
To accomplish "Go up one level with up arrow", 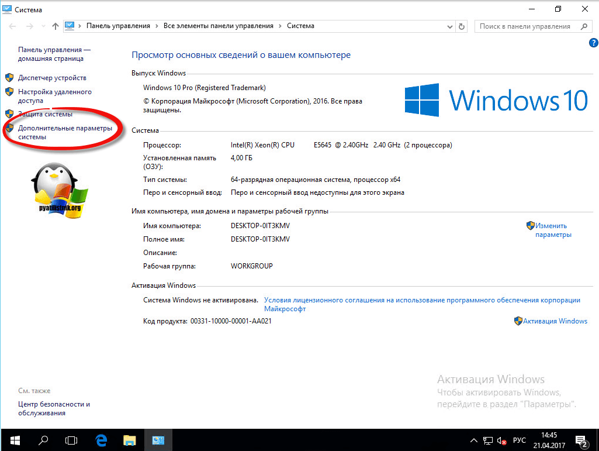I will click(56, 26).
